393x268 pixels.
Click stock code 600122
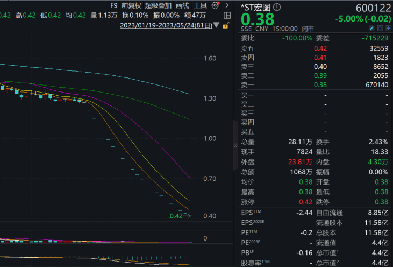[x=371, y=8]
